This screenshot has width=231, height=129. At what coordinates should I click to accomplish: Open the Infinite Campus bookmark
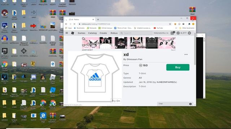[105, 28]
